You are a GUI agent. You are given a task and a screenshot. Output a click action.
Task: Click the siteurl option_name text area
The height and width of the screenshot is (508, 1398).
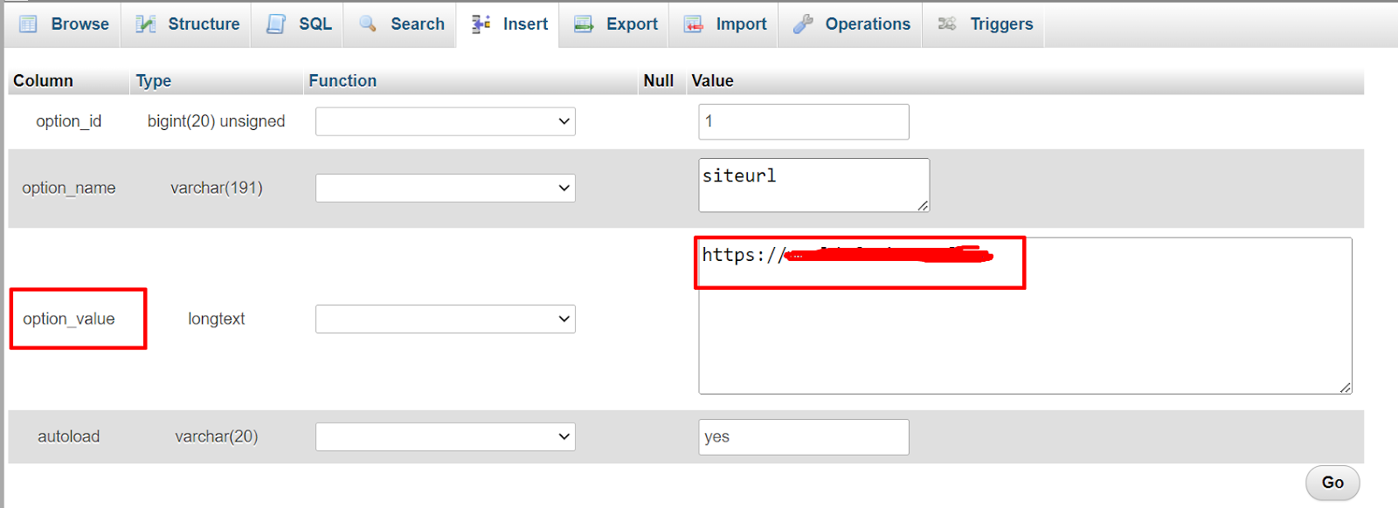pos(813,184)
